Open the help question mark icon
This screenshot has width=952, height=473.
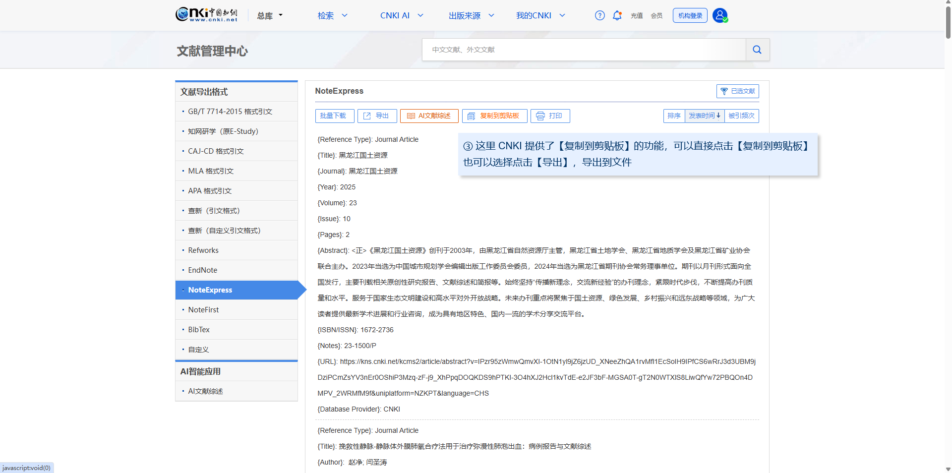coord(600,15)
